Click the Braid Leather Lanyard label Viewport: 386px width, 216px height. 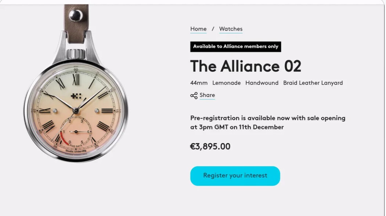click(313, 83)
